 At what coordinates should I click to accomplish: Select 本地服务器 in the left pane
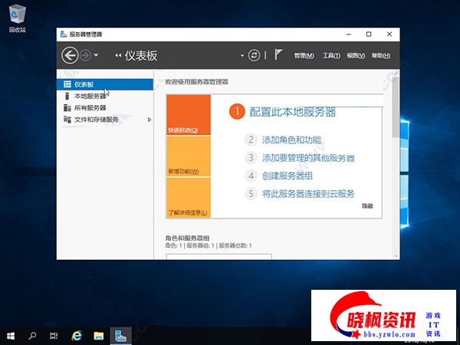(x=90, y=96)
